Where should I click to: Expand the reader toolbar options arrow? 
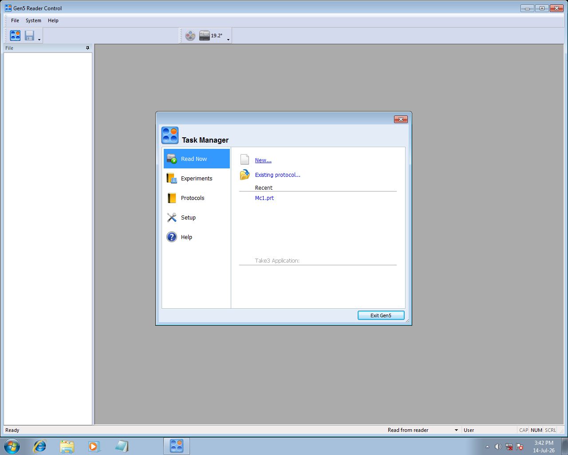tap(228, 40)
